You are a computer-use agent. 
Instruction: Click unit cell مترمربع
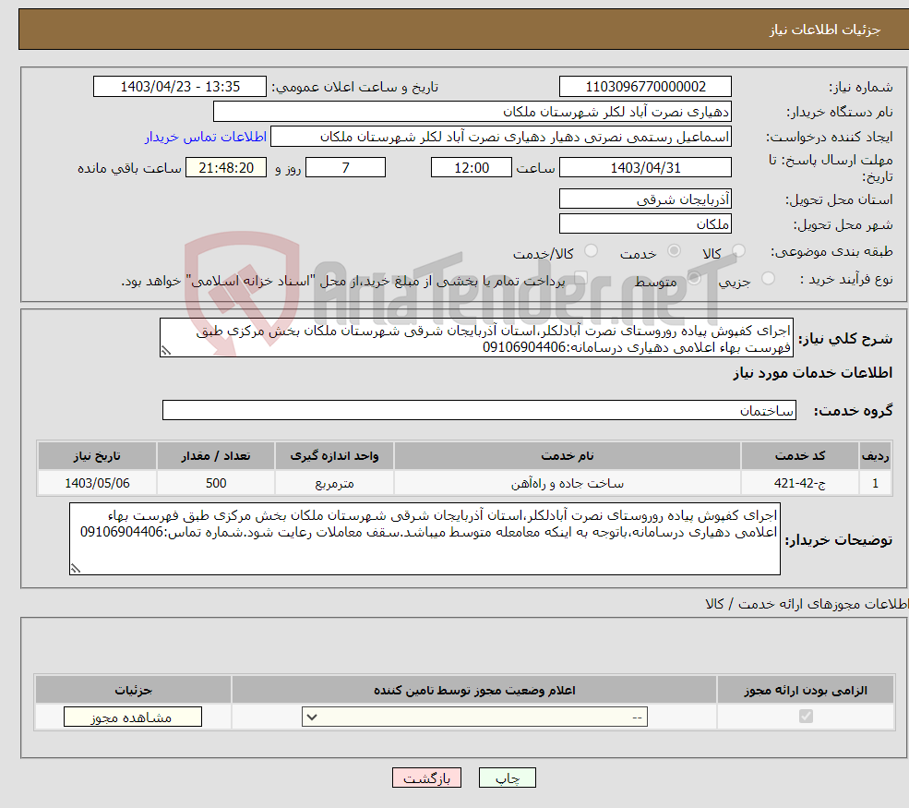(334, 483)
